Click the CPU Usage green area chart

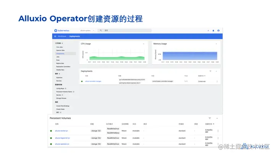(117, 58)
